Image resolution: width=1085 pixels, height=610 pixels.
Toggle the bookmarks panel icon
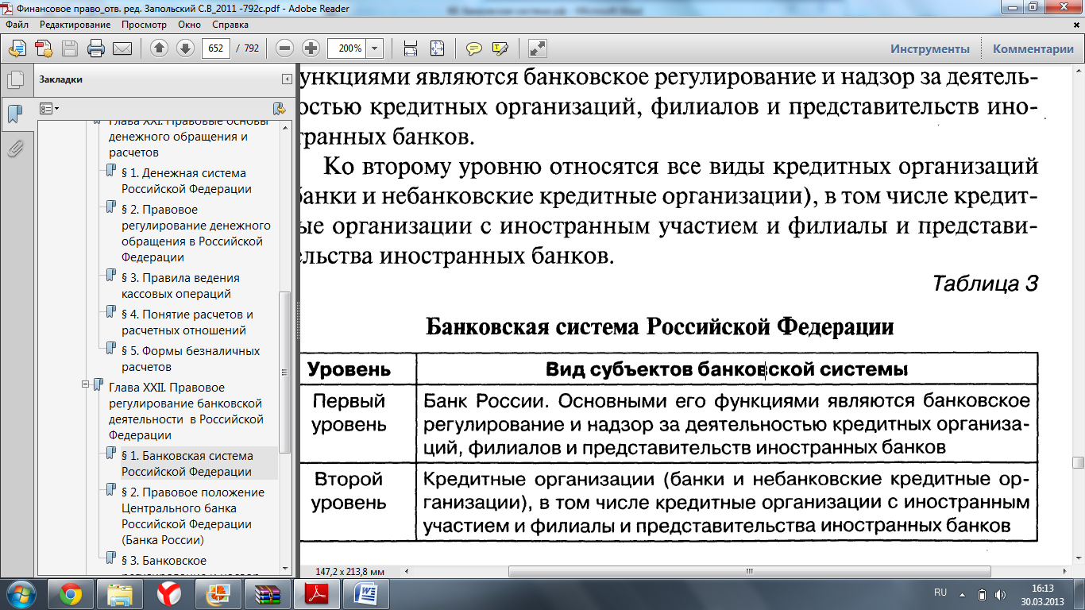[x=14, y=114]
